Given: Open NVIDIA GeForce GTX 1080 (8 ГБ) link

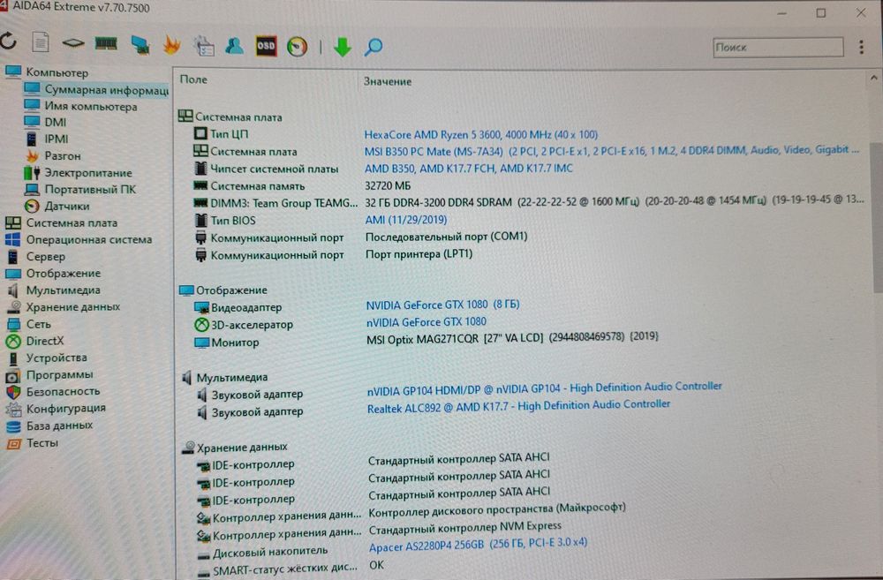Looking at the screenshot, I should [442, 305].
